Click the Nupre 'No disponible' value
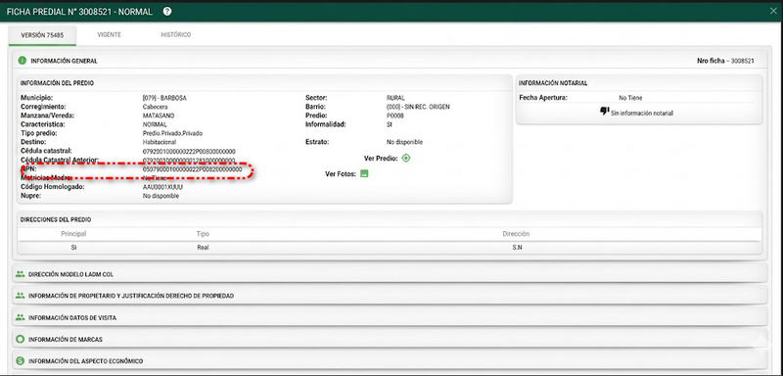Image resolution: width=783 pixels, height=376 pixels. pyautogui.click(x=161, y=196)
